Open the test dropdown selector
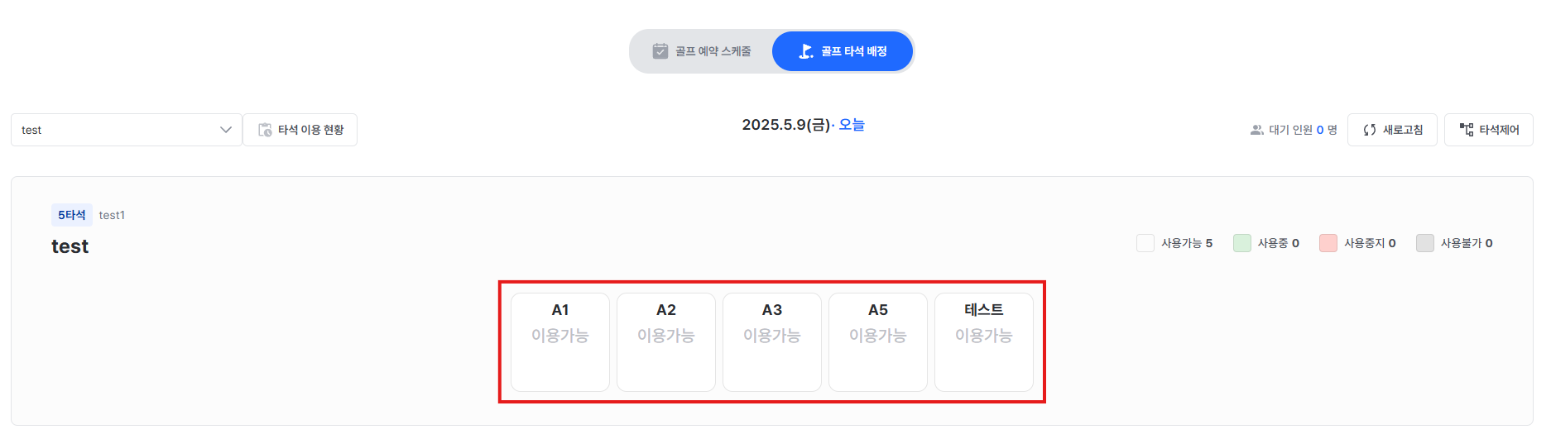The image size is (1551, 439). point(127,130)
